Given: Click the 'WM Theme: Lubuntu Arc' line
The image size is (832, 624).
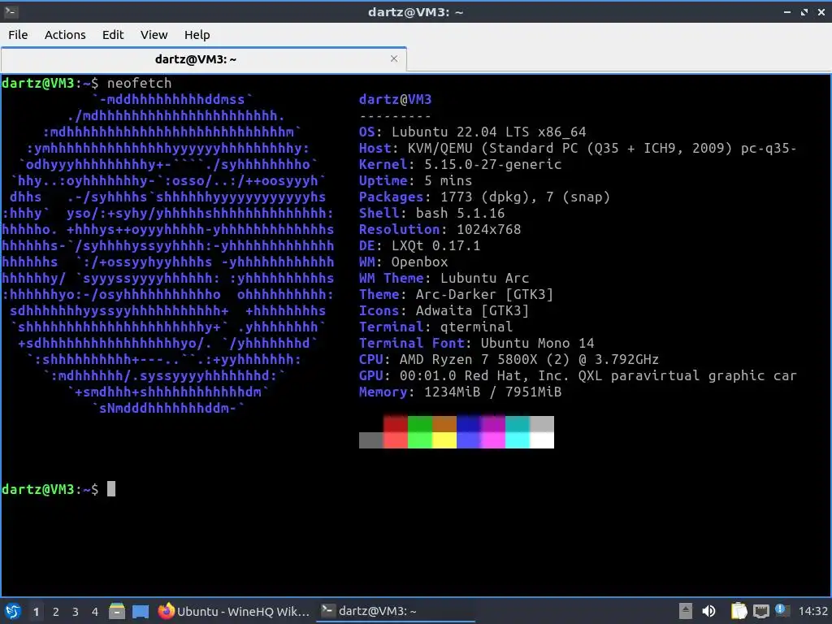Looking at the screenshot, I should (444, 278).
